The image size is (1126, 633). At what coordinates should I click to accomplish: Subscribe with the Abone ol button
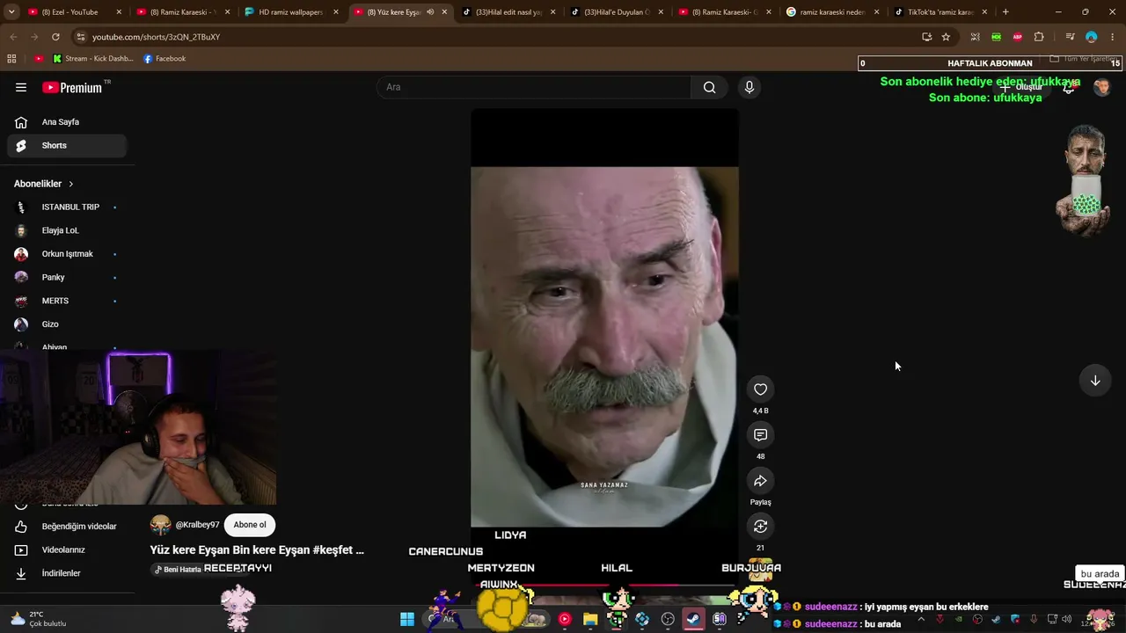250,525
